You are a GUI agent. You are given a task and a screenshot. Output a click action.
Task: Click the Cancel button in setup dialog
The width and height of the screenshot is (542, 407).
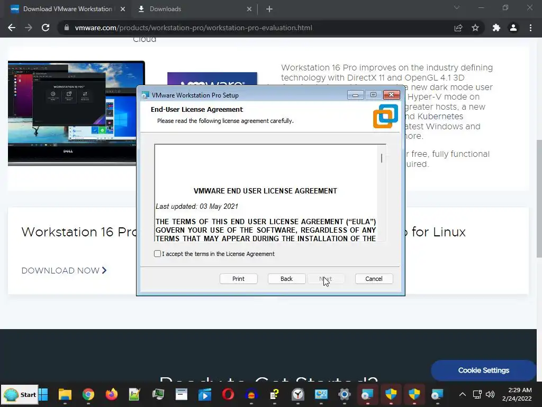tap(374, 279)
